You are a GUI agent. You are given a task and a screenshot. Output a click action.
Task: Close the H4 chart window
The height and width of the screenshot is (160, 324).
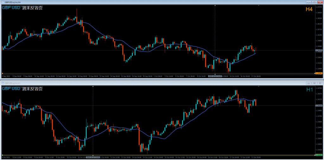tap(320, 2)
